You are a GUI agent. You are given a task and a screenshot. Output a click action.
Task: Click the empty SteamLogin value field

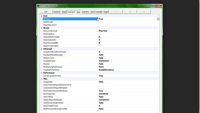129,22
